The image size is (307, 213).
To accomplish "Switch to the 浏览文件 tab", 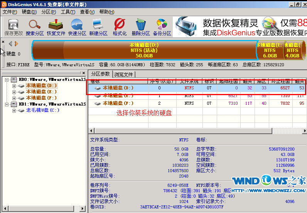I will [124, 74].
